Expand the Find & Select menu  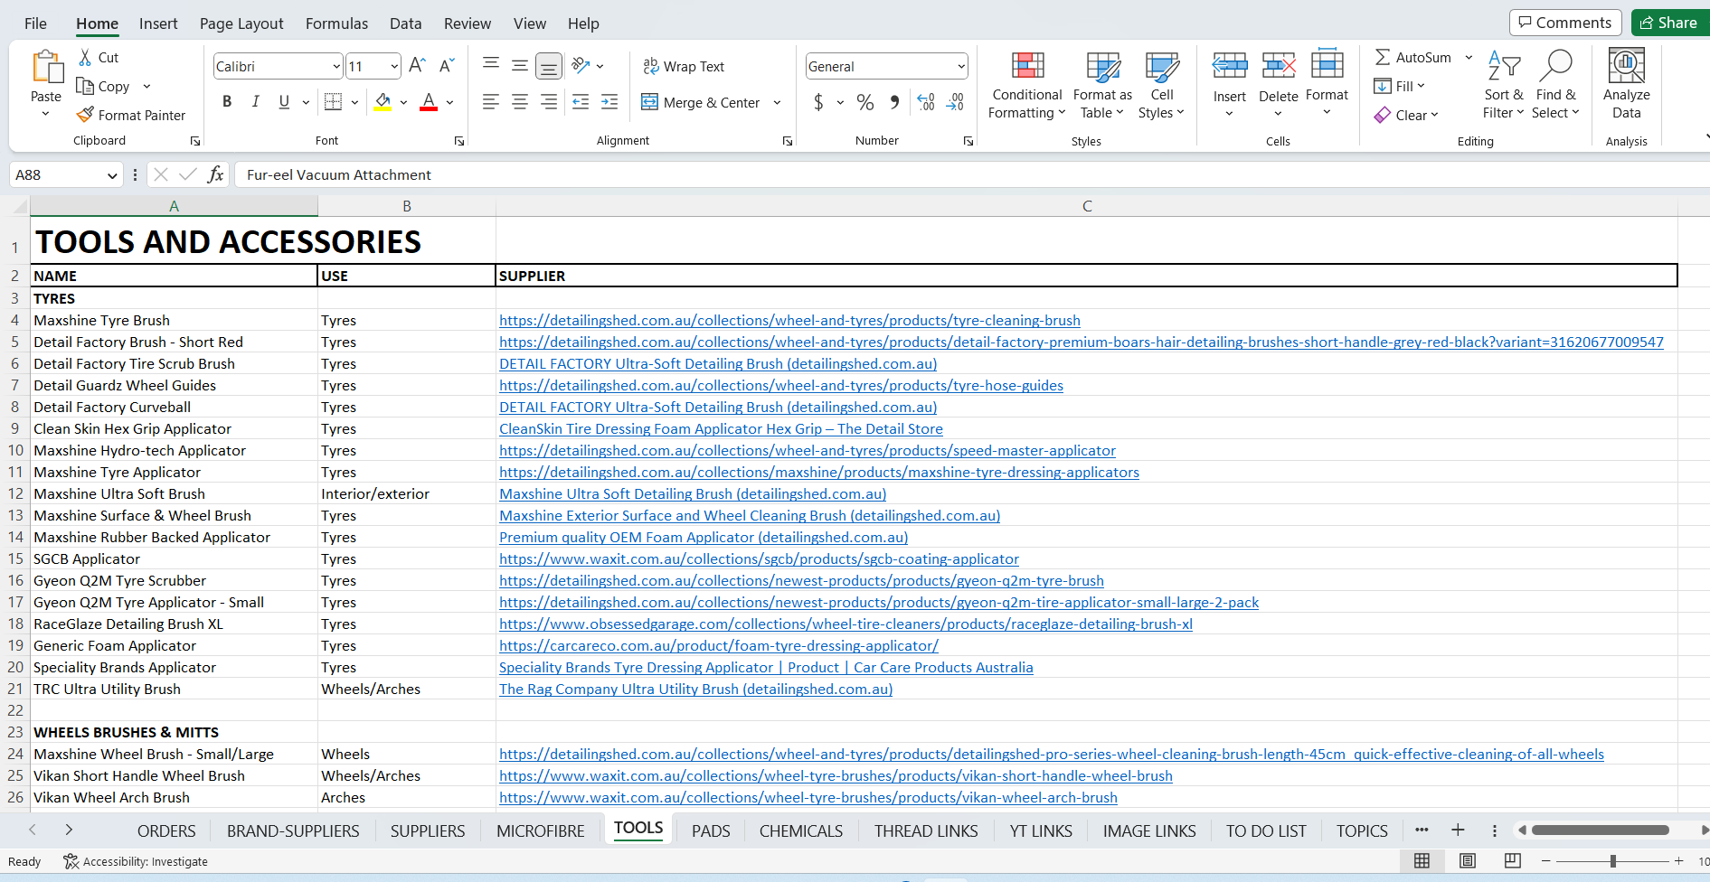1555,85
